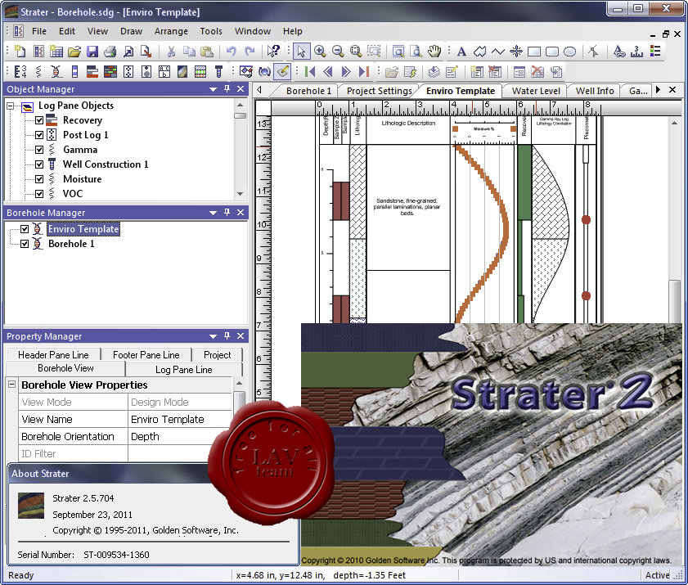Select the Rectangle drawing tool
The width and height of the screenshot is (688, 585).
click(x=534, y=52)
